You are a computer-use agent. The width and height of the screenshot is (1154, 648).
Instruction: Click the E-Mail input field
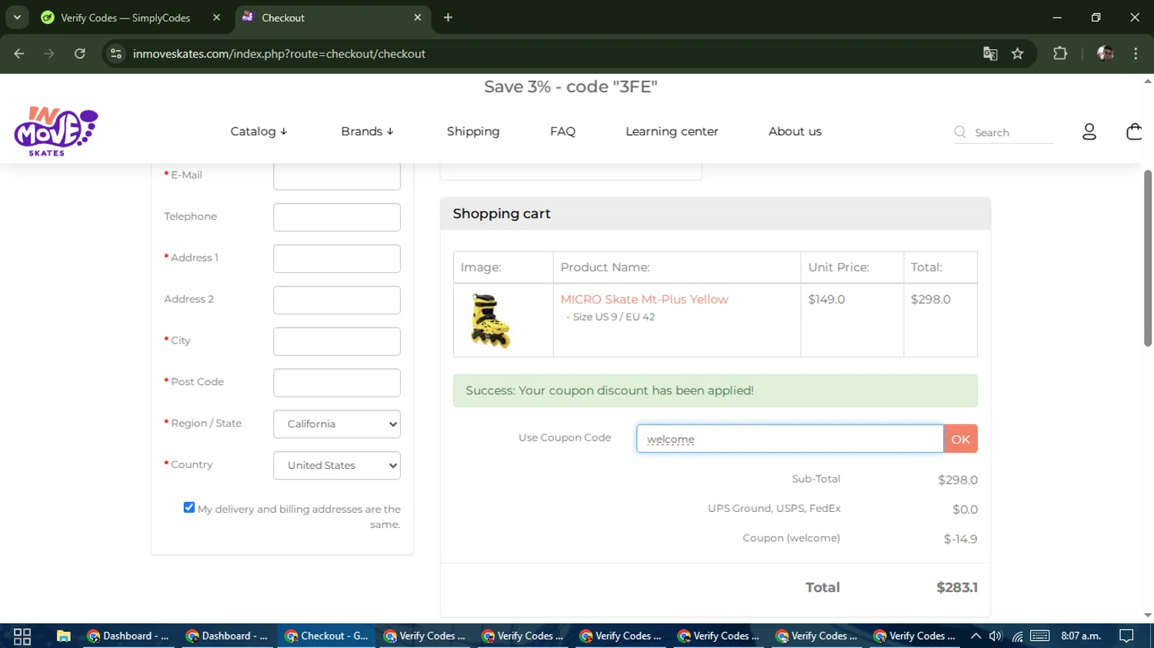pos(337,176)
